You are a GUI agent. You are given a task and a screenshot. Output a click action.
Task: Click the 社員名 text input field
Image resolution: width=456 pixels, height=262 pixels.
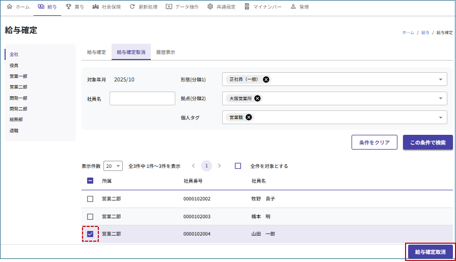coord(142,99)
